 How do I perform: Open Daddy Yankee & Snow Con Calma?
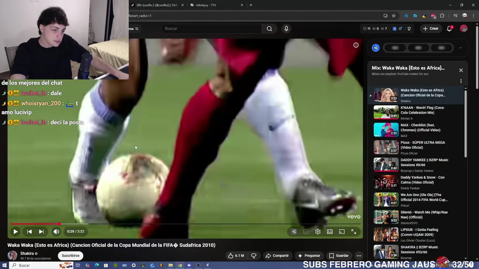[x=416, y=183]
